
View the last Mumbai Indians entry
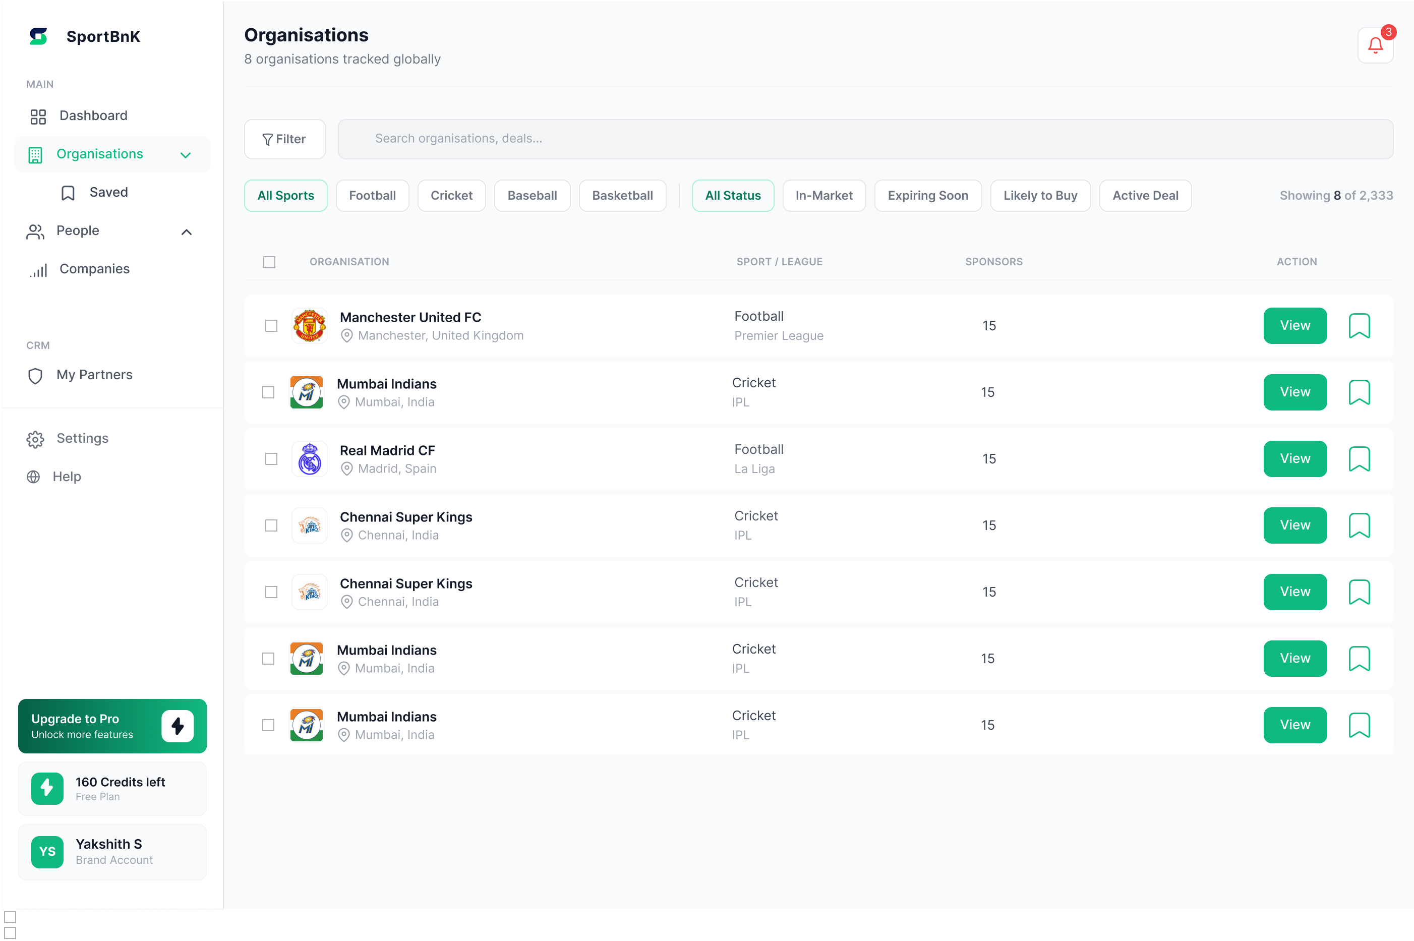[1294, 726]
